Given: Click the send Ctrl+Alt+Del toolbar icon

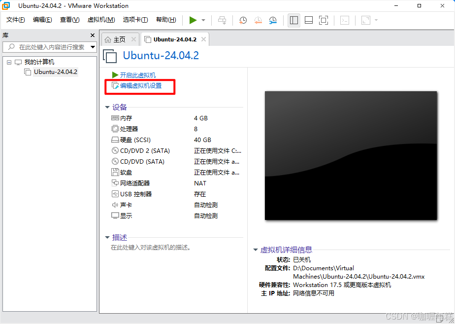Looking at the screenshot, I should click(x=222, y=20).
